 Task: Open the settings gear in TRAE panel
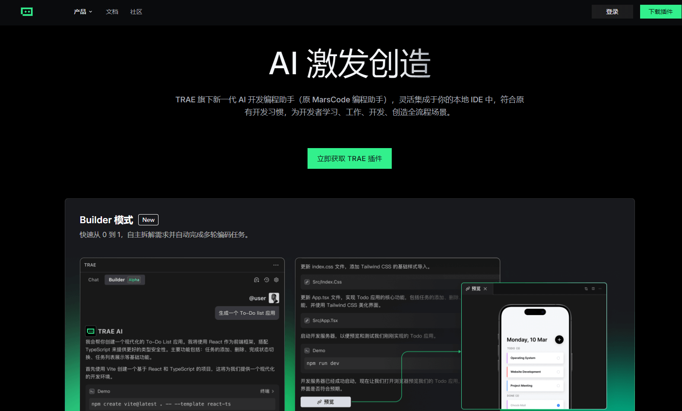tap(276, 280)
